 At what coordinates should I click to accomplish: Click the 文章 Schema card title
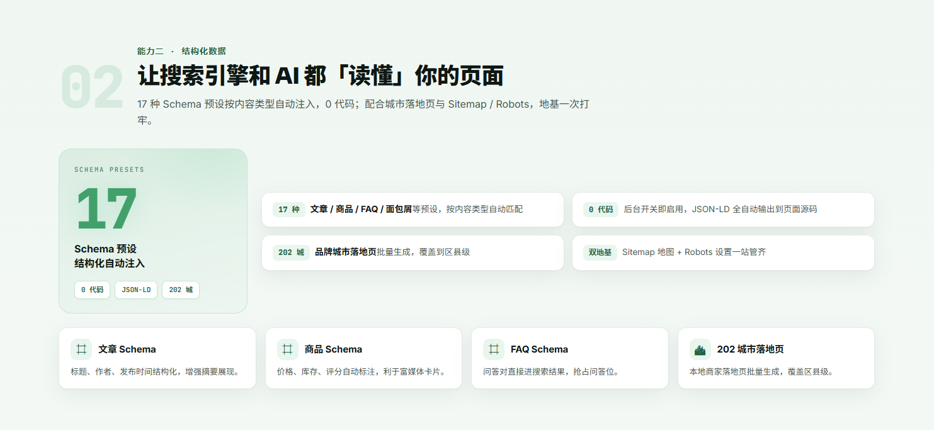point(127,349)
